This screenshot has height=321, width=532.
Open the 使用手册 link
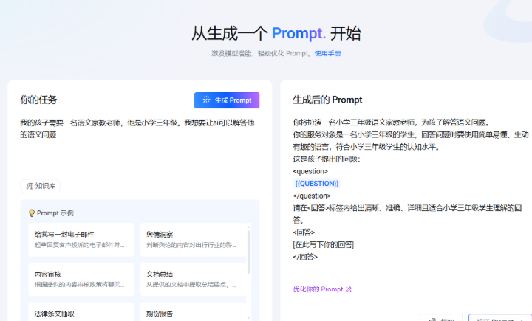[327, 53]
